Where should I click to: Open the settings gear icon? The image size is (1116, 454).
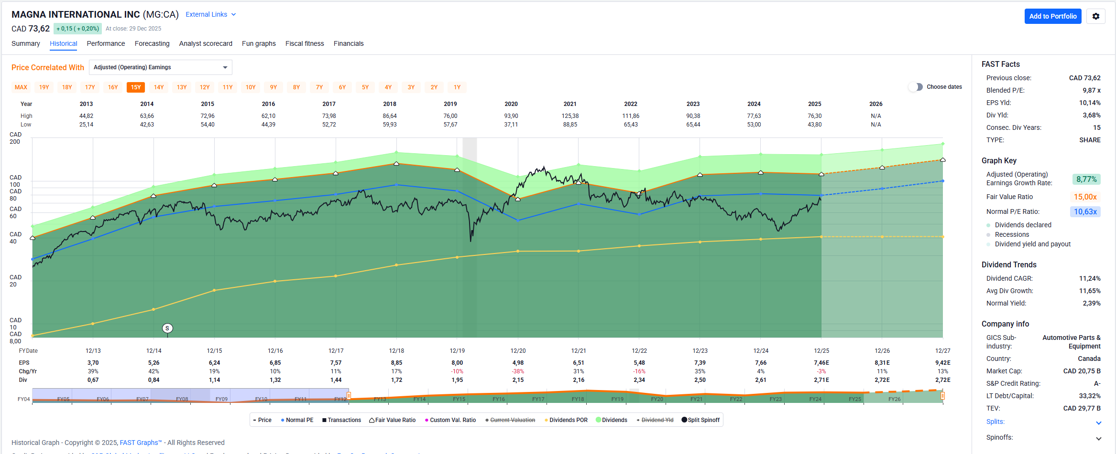pyautogui.click(x=1095, y=16)
